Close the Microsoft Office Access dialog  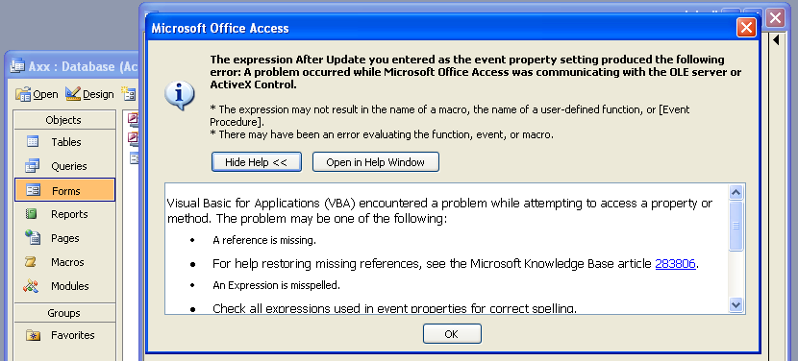coord(746,28)
